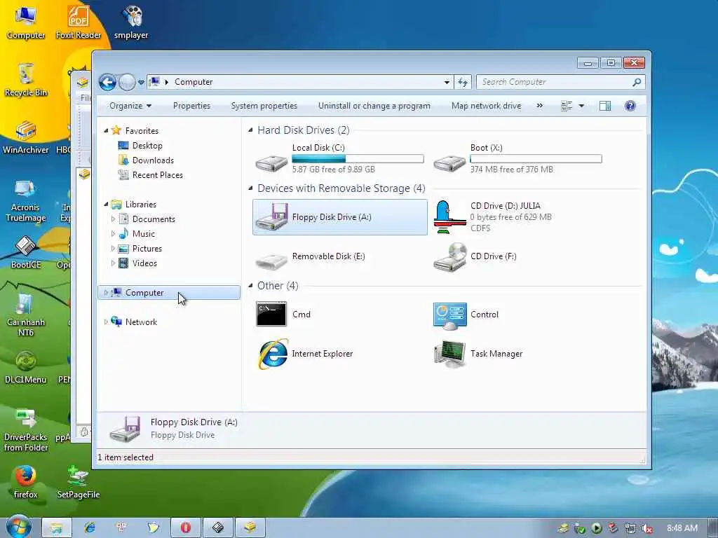Click Uninstall or change a program
Screen dimensions: 718x538
point(374,106)
